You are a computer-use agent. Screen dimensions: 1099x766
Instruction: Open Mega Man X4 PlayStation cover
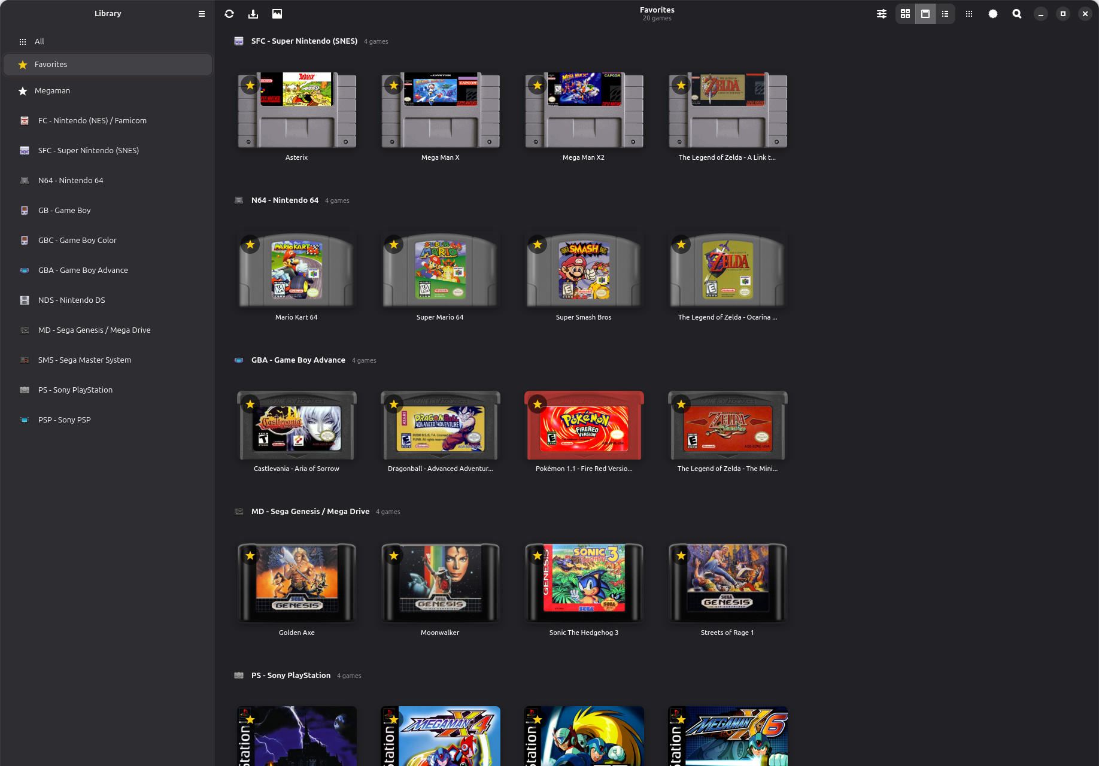coord(440,736)
